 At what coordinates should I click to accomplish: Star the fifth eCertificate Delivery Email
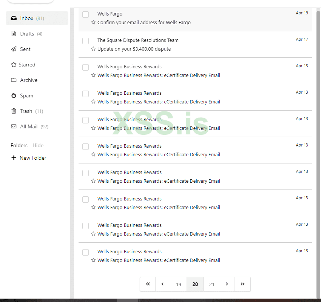93,181
